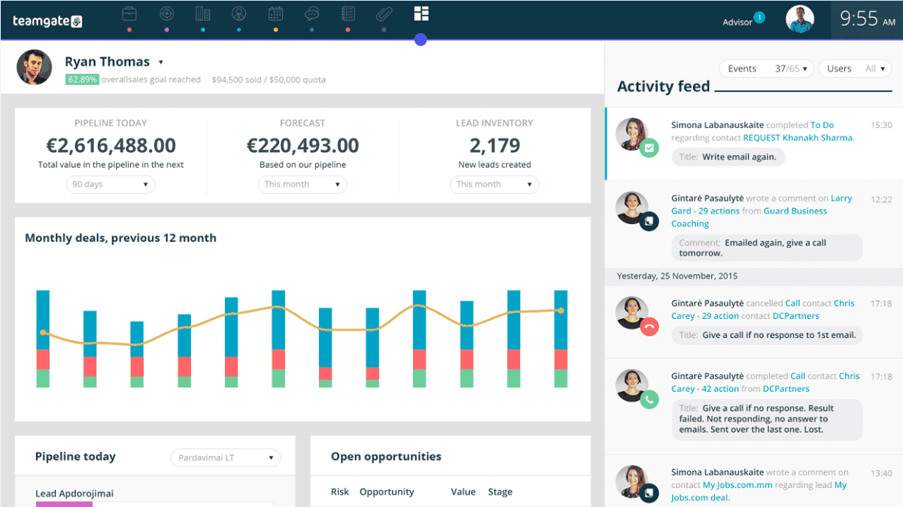Open REQUEST Khanakh Sharma contact link
This screenshot has width=903, height=507.
pos(798,138)
